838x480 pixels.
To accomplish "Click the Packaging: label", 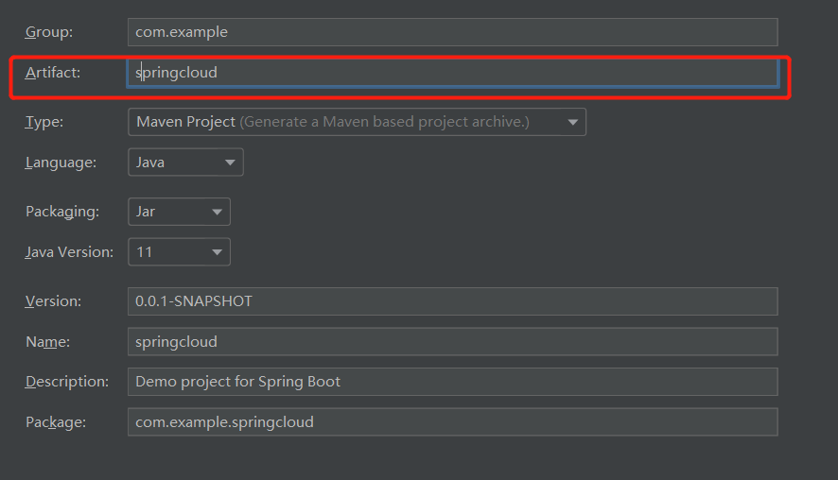I will coord(62,212).
